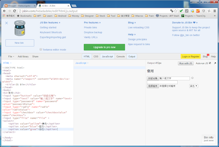This screenshot has height=147, width=219.
Task: Go back with the browser back arrow
Action: coord(4,11)
